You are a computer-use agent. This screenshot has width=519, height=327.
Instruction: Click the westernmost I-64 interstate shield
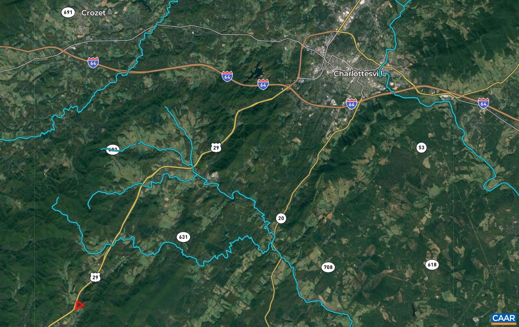coord(93,63)
